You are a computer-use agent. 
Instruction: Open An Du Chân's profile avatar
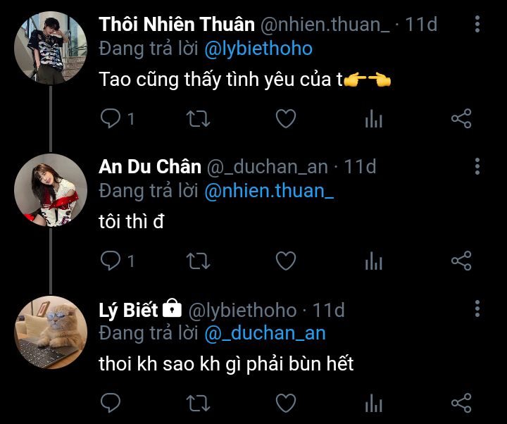[x=51, y=189]
